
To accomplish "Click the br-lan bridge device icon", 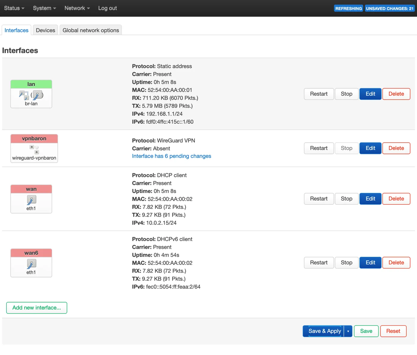I will [24, 95].
